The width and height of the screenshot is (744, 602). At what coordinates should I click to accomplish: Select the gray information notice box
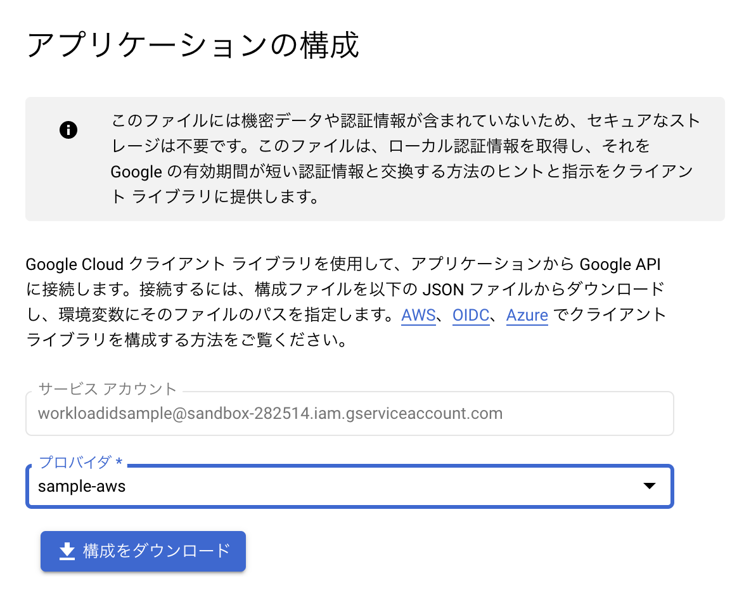[374, 158]
